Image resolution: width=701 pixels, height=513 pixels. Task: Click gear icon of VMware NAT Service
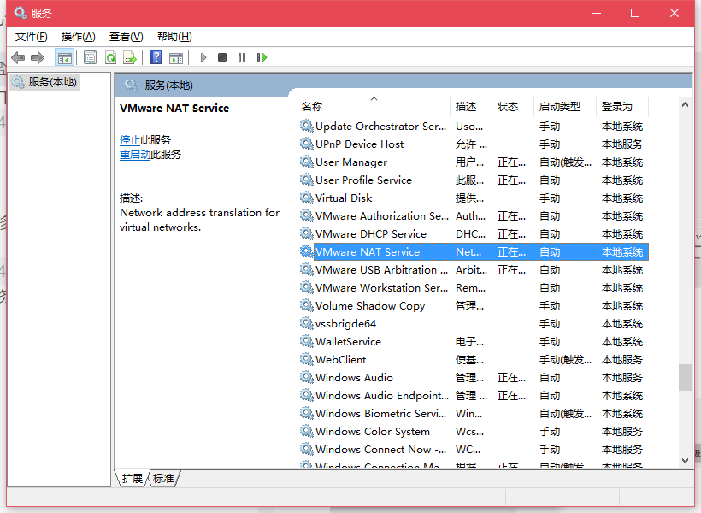pyautogui.click(x=306, y=251)
